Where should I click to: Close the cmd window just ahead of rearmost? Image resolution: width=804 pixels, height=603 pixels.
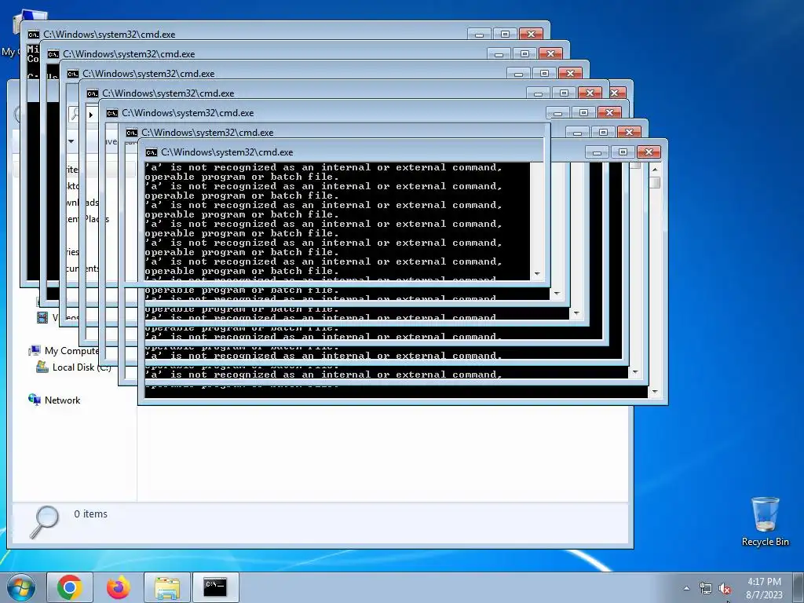pyautogui.click(x=550, y=54)
